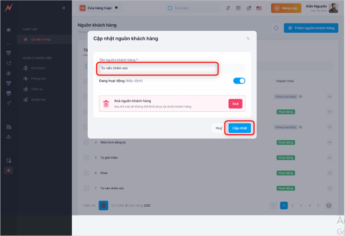The height and width of the screenshot is (236, 345).
Task: Click the US flag language icon
Action: tap(259, 8)
